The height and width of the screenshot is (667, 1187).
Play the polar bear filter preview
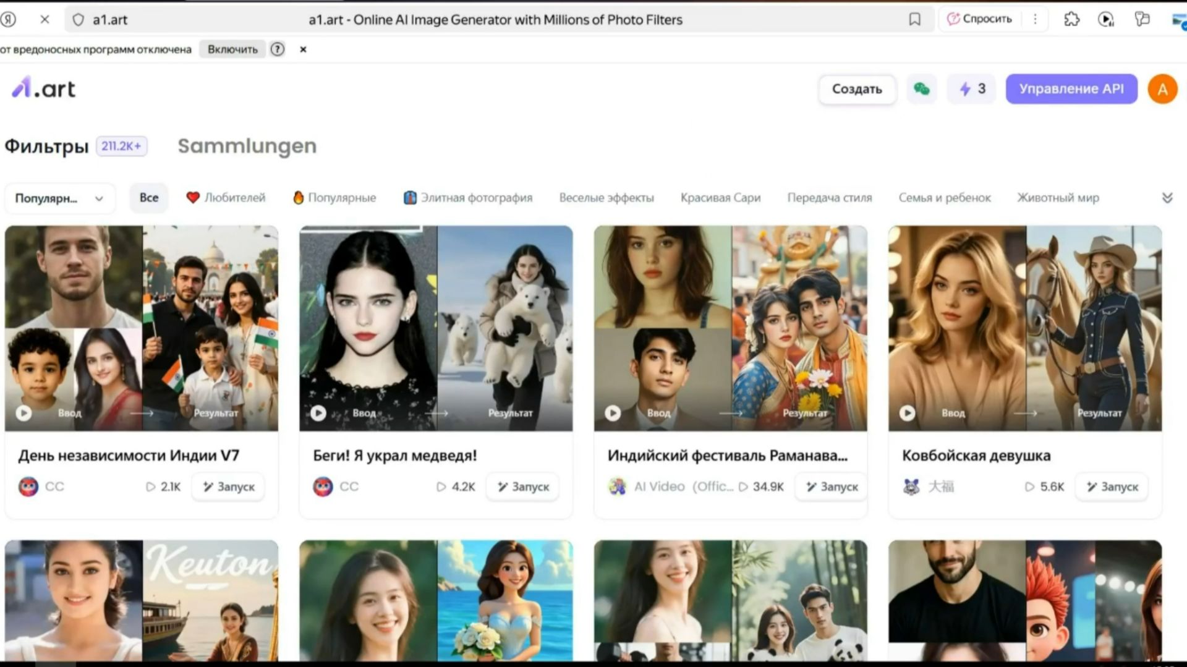(x=318, y=413)
